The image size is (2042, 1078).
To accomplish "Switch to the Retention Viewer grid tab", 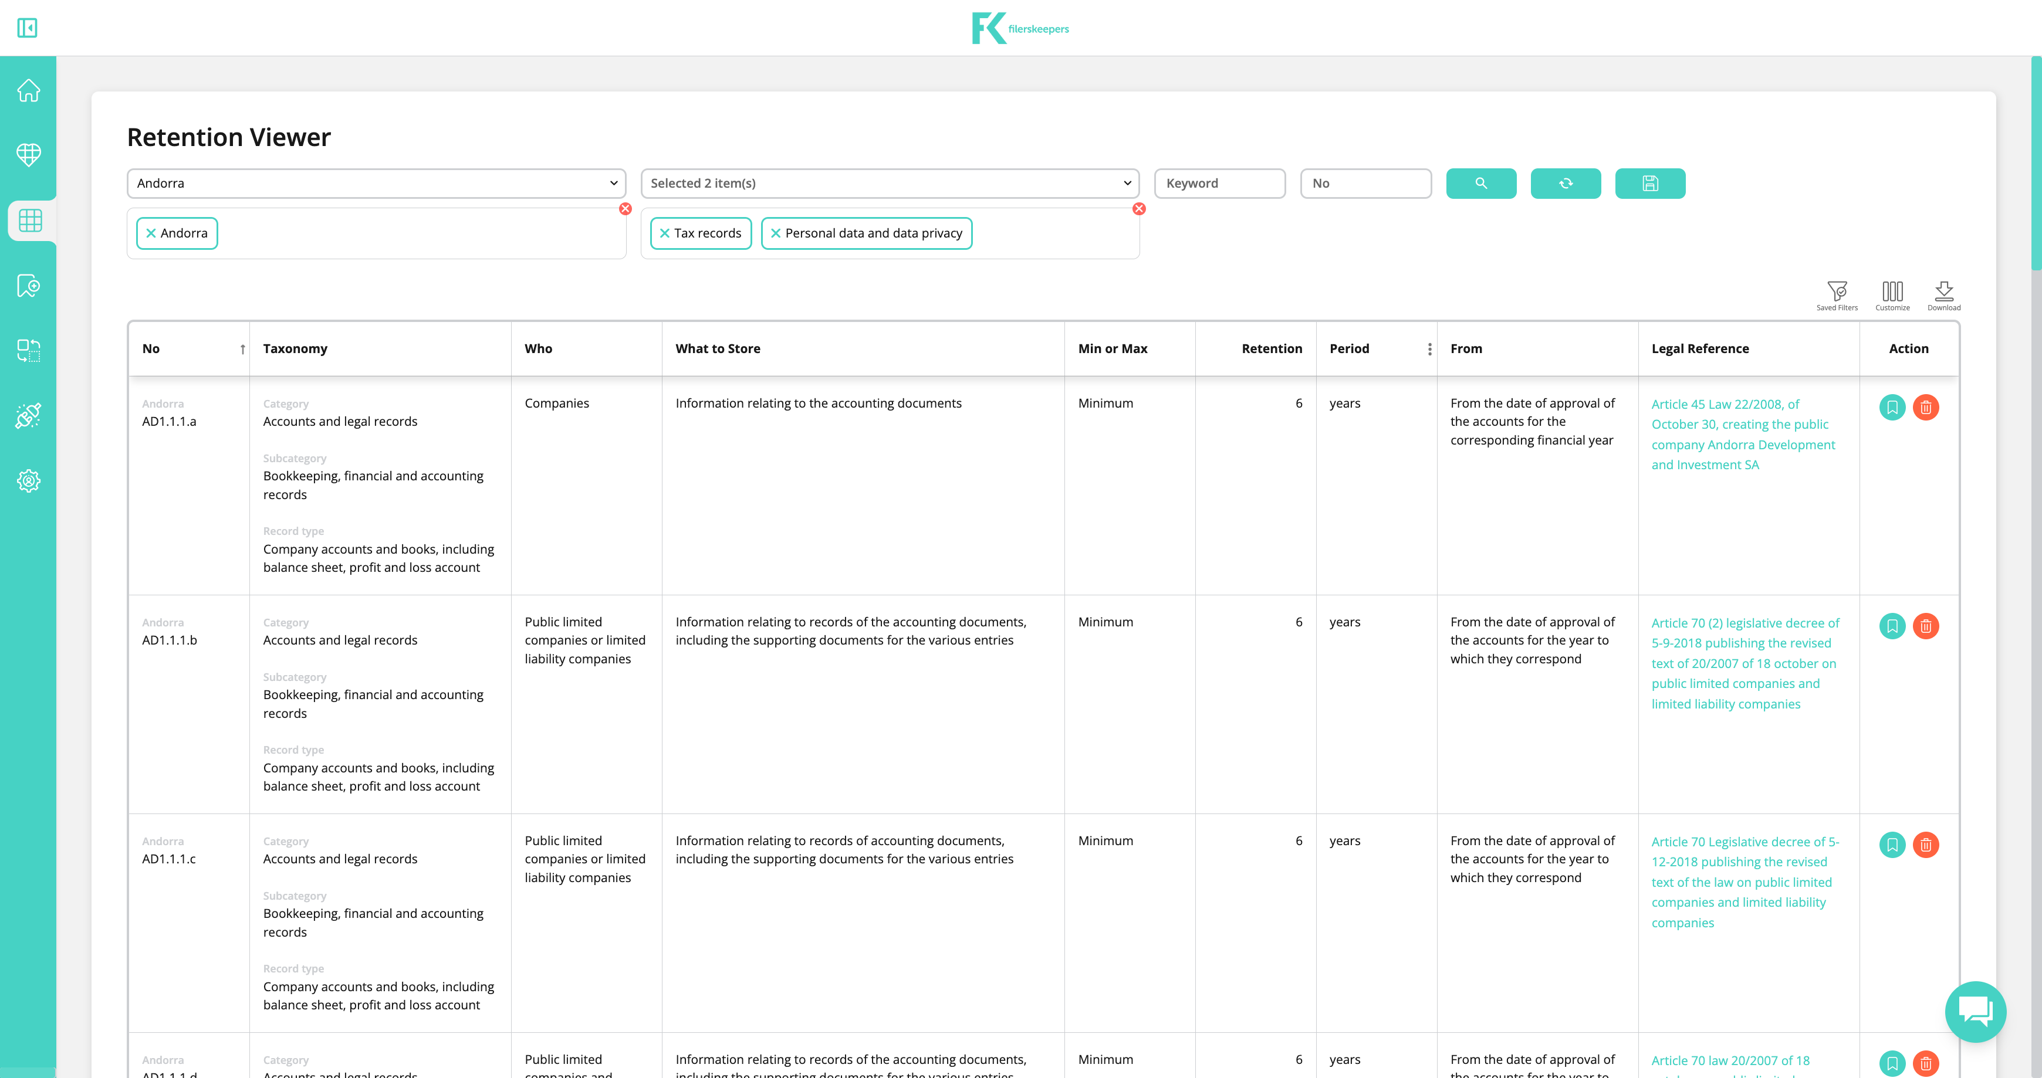I will 29,221.
